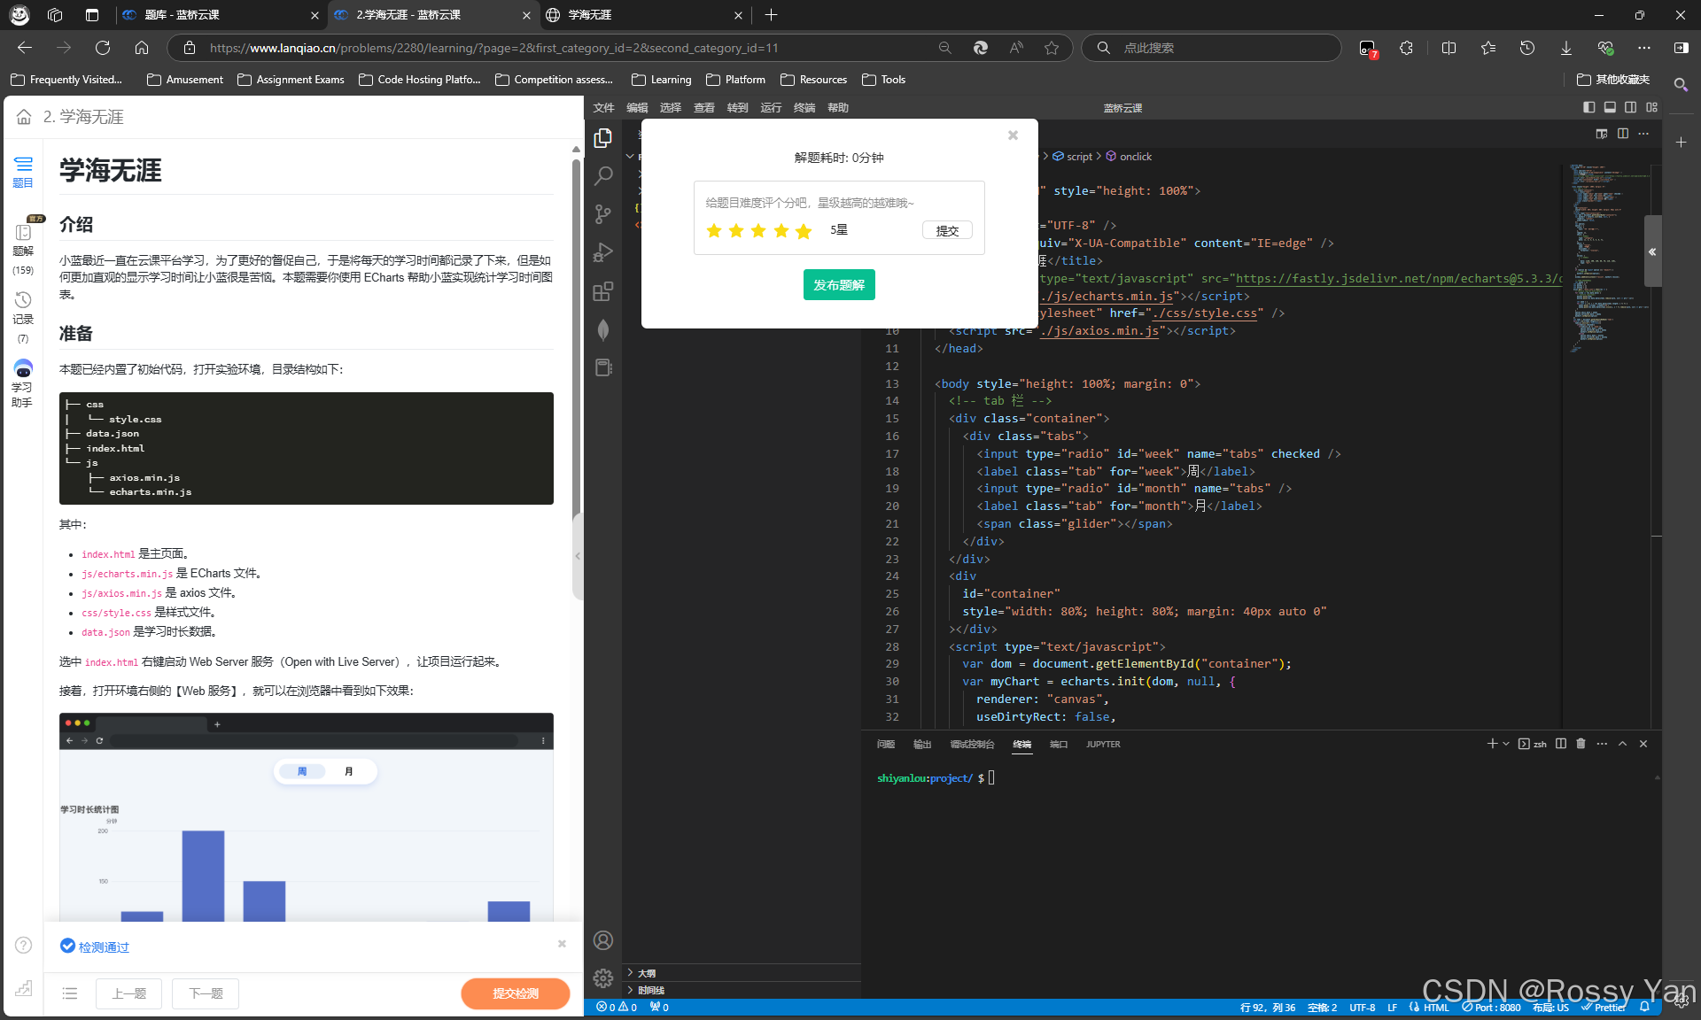The image size is (1701, 1020).
Task: Kill the terminal with the trash icon
Action: point(1581,744)
